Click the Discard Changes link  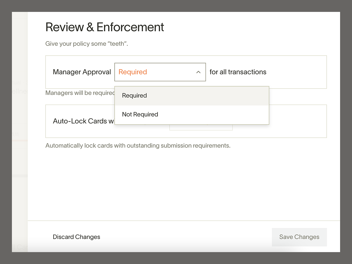[76, 237]
